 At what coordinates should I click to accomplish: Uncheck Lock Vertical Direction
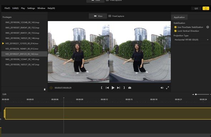[176, 31]
